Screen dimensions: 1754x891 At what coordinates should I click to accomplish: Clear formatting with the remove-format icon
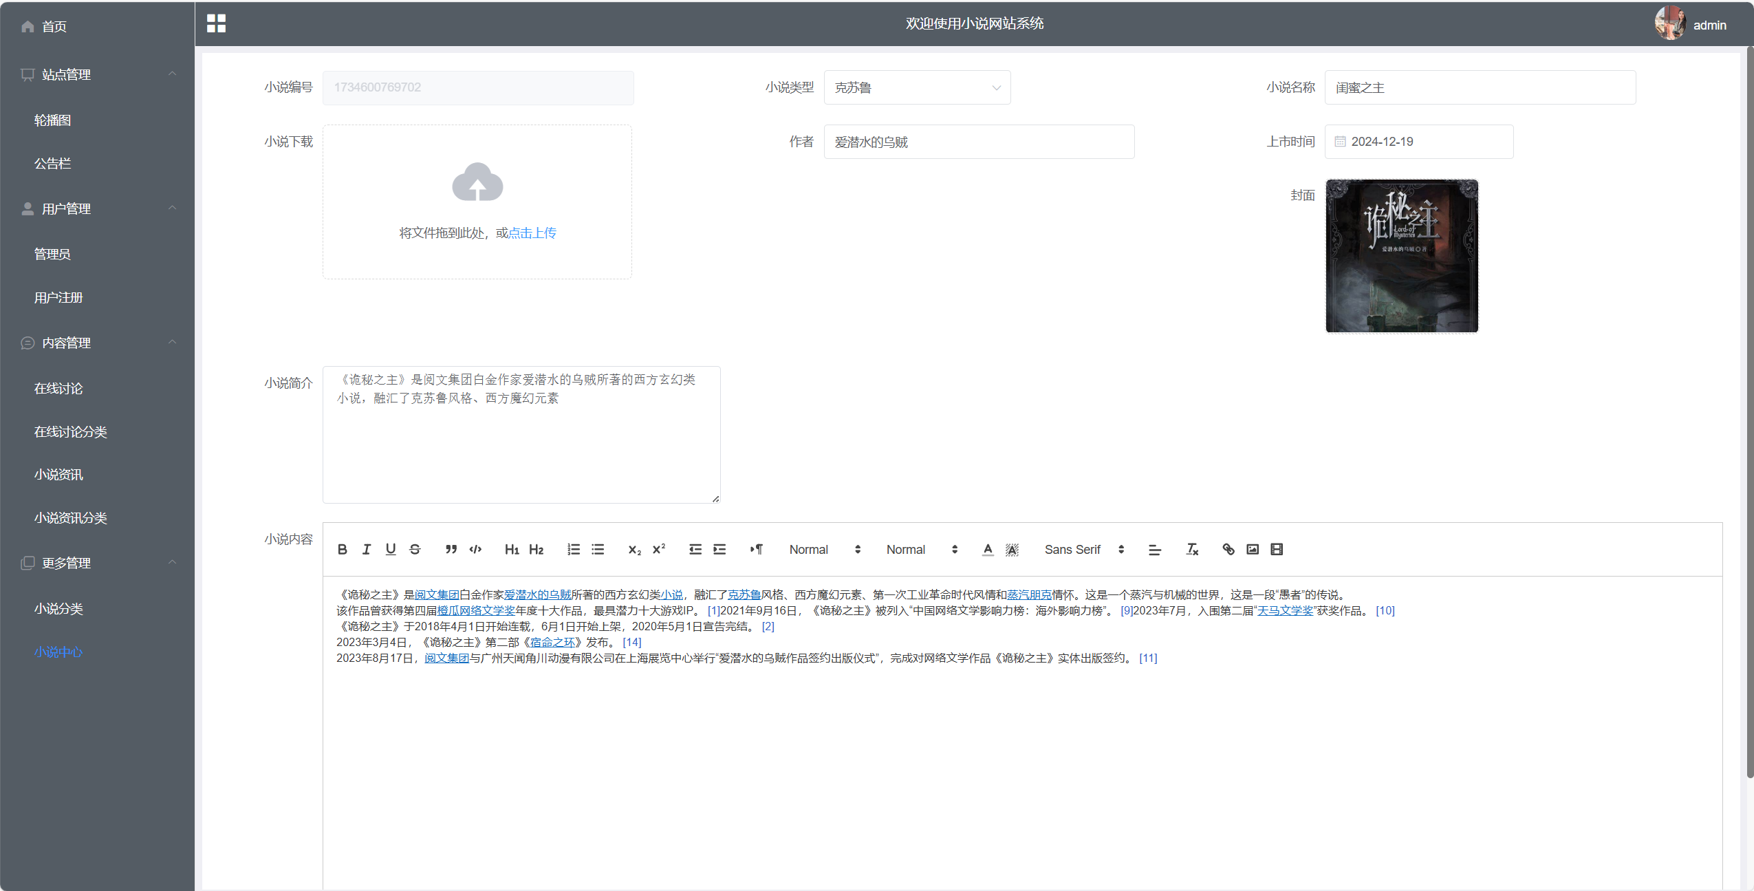(1191, 549)
